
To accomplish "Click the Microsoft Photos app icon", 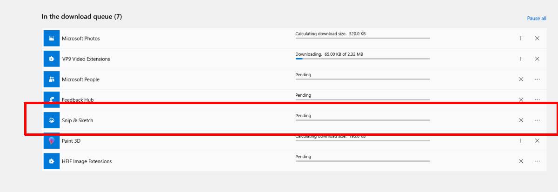I will tap(52, 38).
